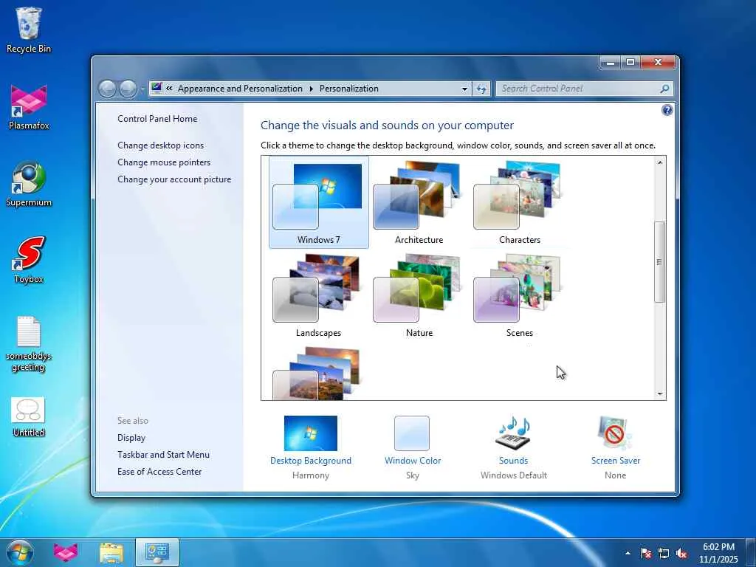Launch the Toybox desktop shortcut
The height and width of the screenshot is (567, 756).
(29, 261)
